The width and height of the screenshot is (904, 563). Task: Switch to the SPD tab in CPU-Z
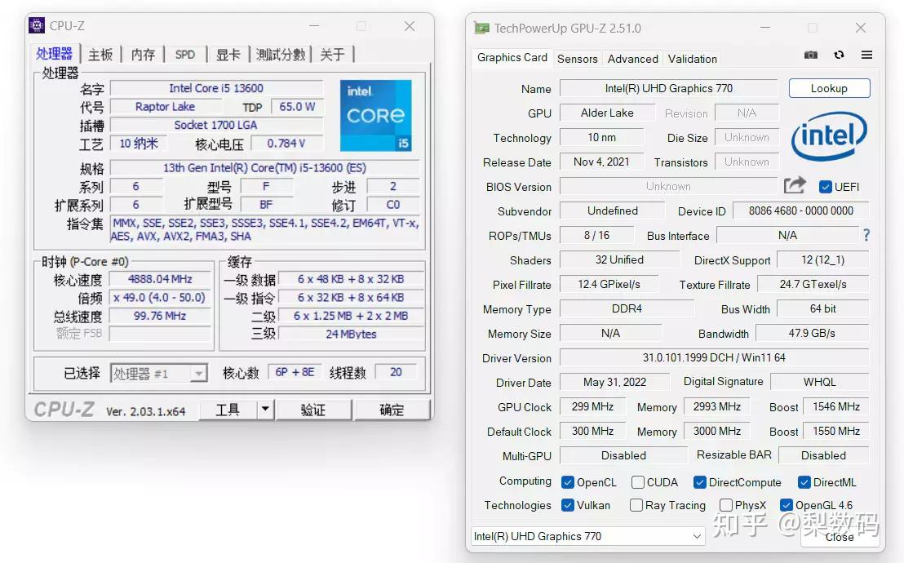coord(185,54)
